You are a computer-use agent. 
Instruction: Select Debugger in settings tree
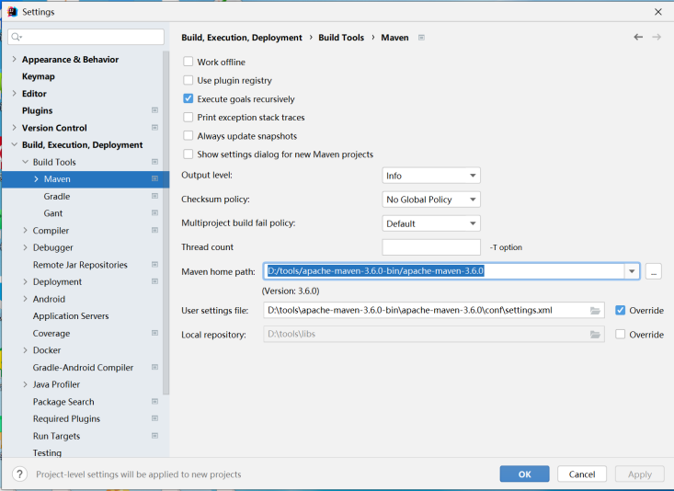pos(52,247)
